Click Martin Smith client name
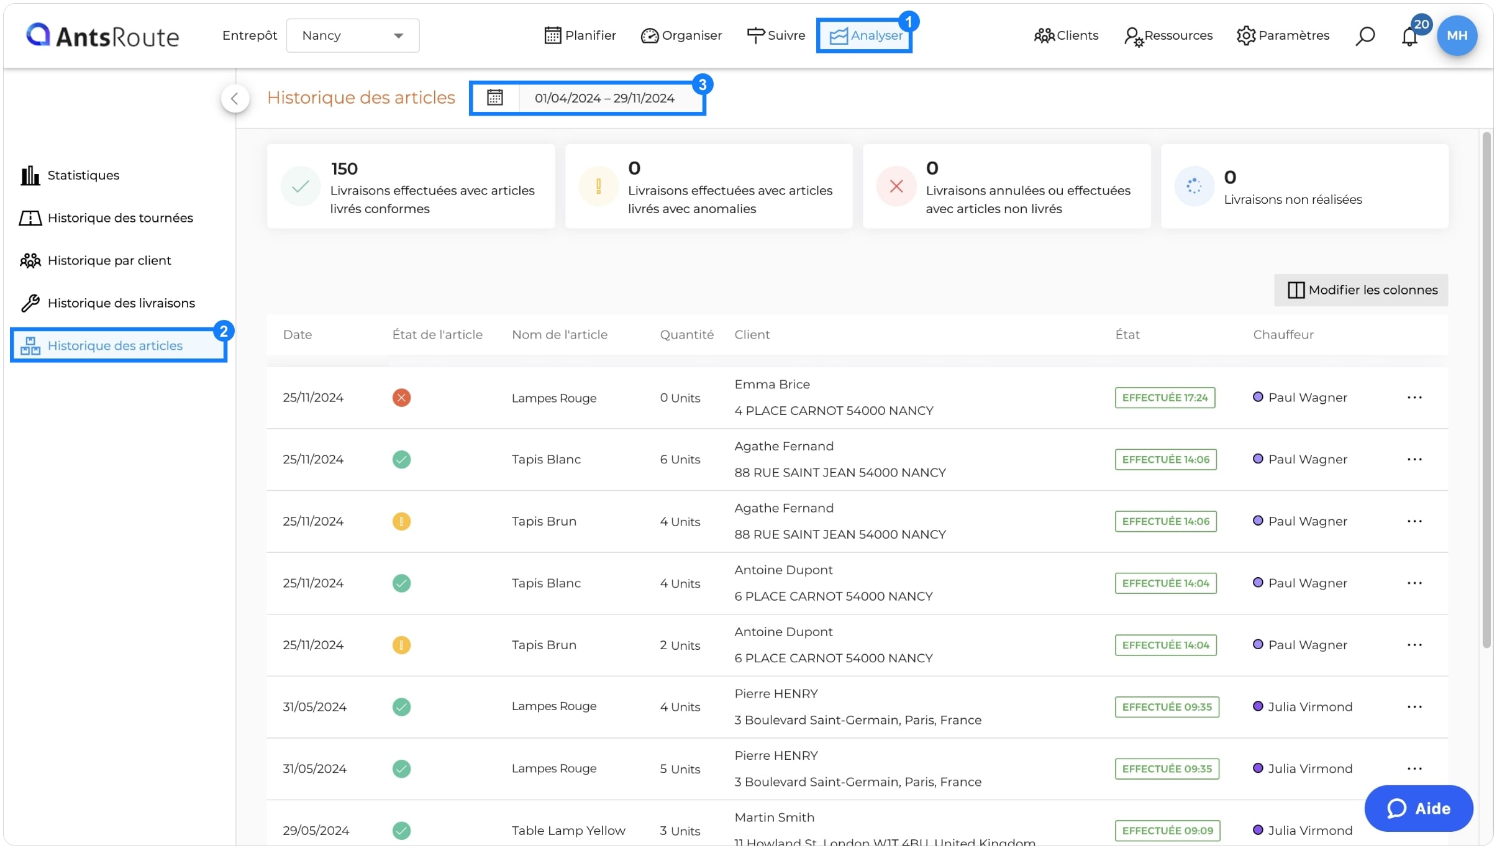Screen dimensions: 1497x848 tap(774, 818)
